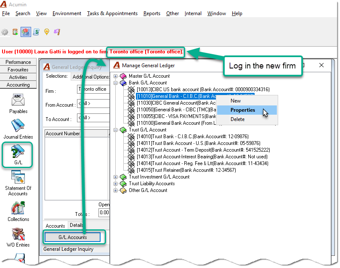Click the Master G/L Account pink book icon
The image size is (340, 268).
click(x=123, y=76)
